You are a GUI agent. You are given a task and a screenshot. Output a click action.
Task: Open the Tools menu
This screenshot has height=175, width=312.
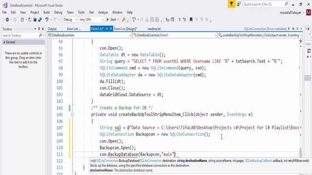81,13
